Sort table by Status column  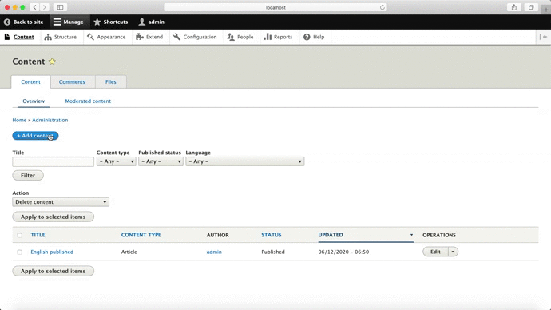pos(272,235)
